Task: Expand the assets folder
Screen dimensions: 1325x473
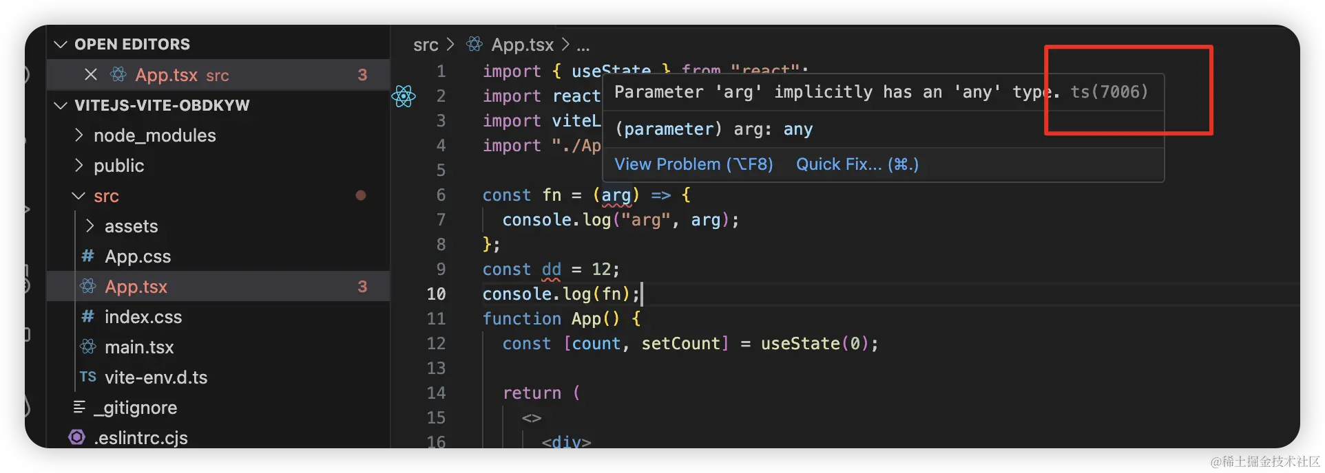Action: click(x=90, y=225)
